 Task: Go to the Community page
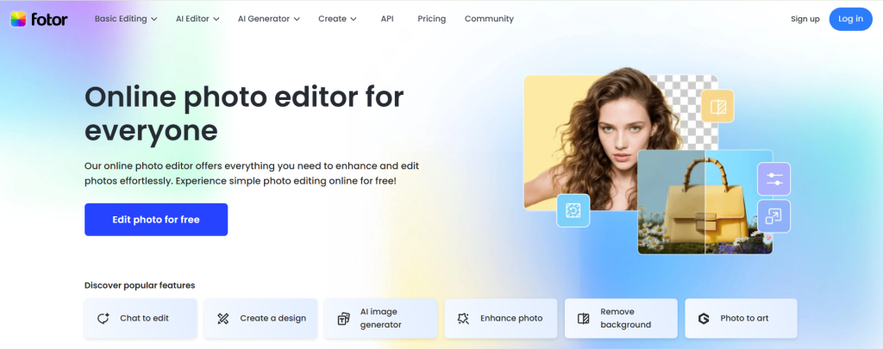coord(489,19)
